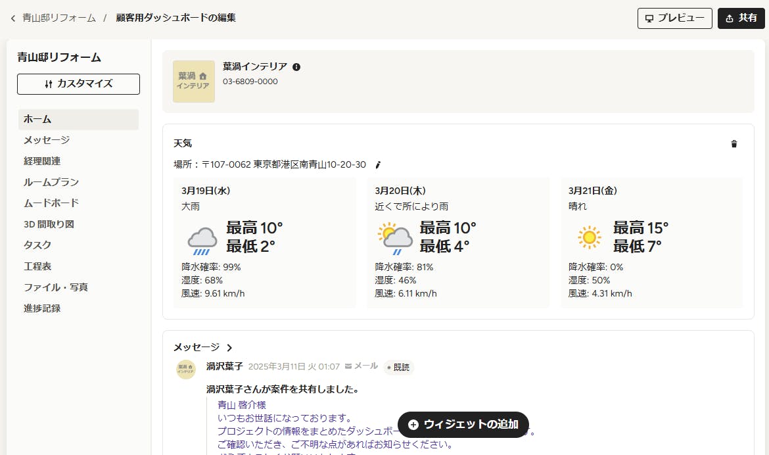The height and width of the screenshot is (455, 769).
Task: Open ファイル・写真 in the sidebar
Action: click(x=55, y=287)
